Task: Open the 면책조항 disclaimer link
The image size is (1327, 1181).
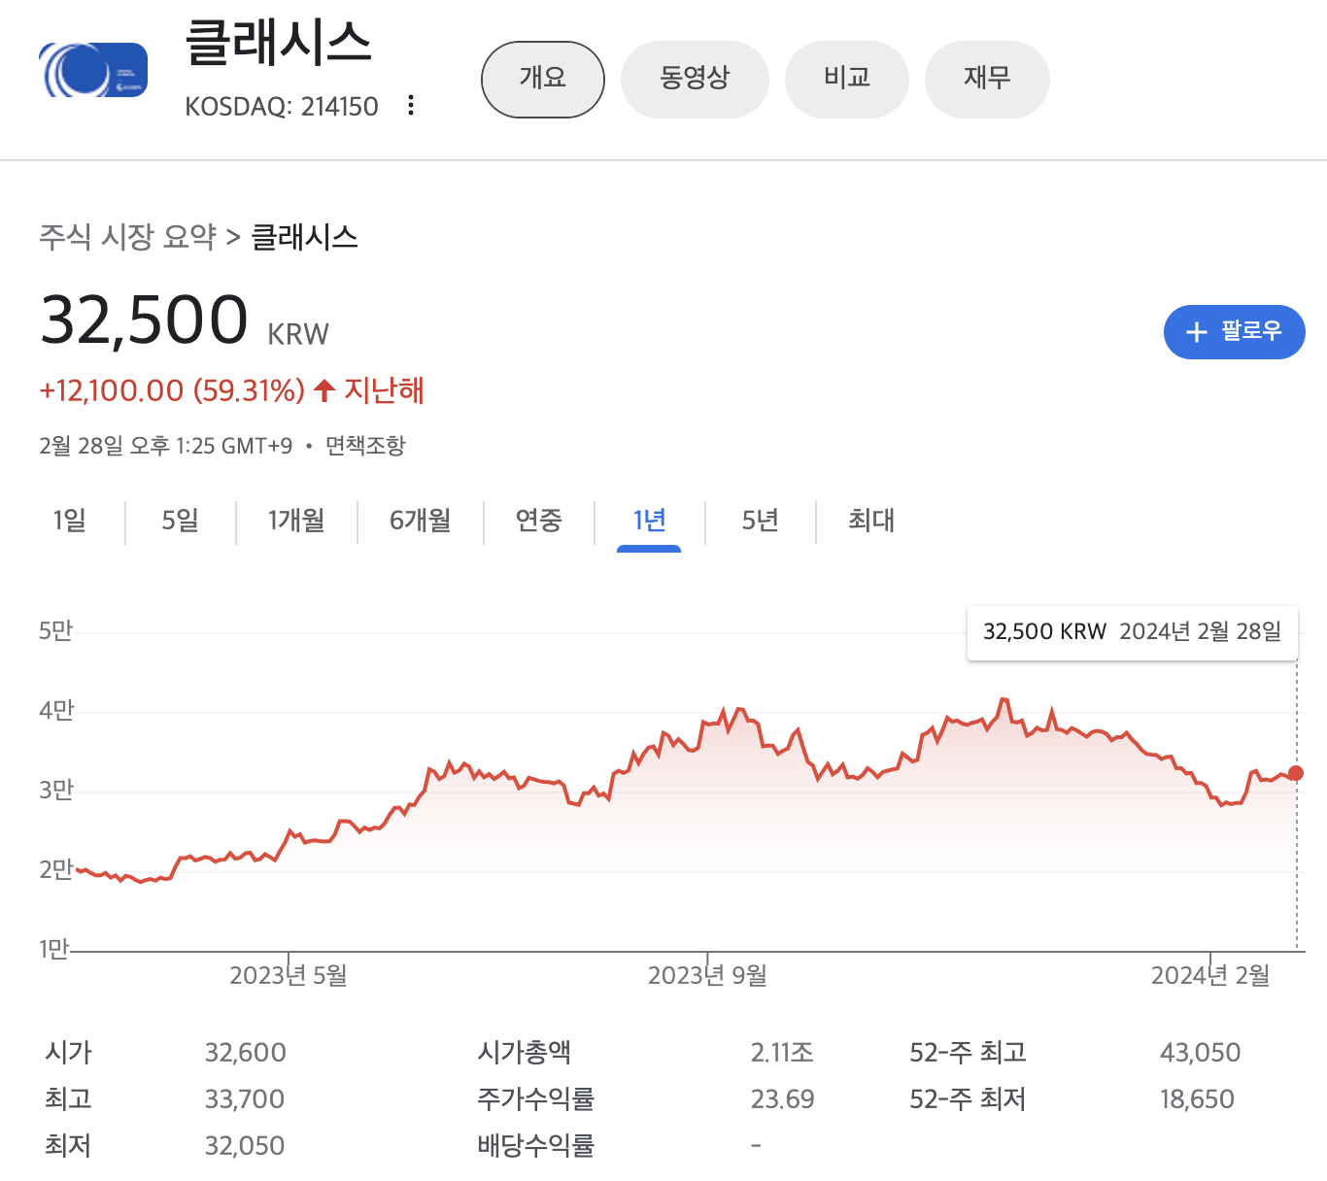Action: (365, 446)
